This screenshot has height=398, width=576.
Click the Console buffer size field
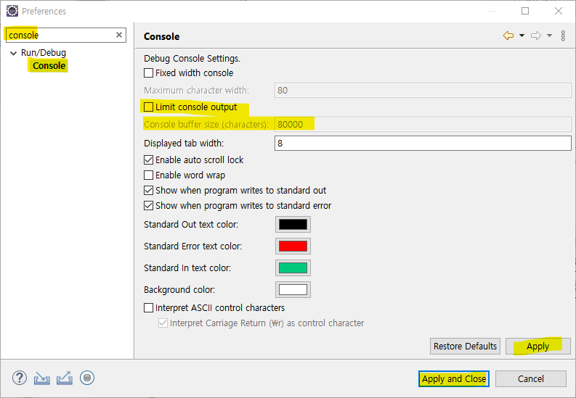423,124
